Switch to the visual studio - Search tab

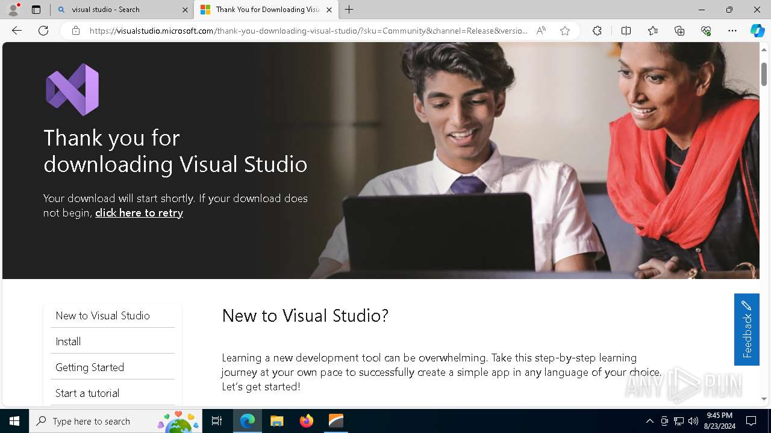pos(122,10)
